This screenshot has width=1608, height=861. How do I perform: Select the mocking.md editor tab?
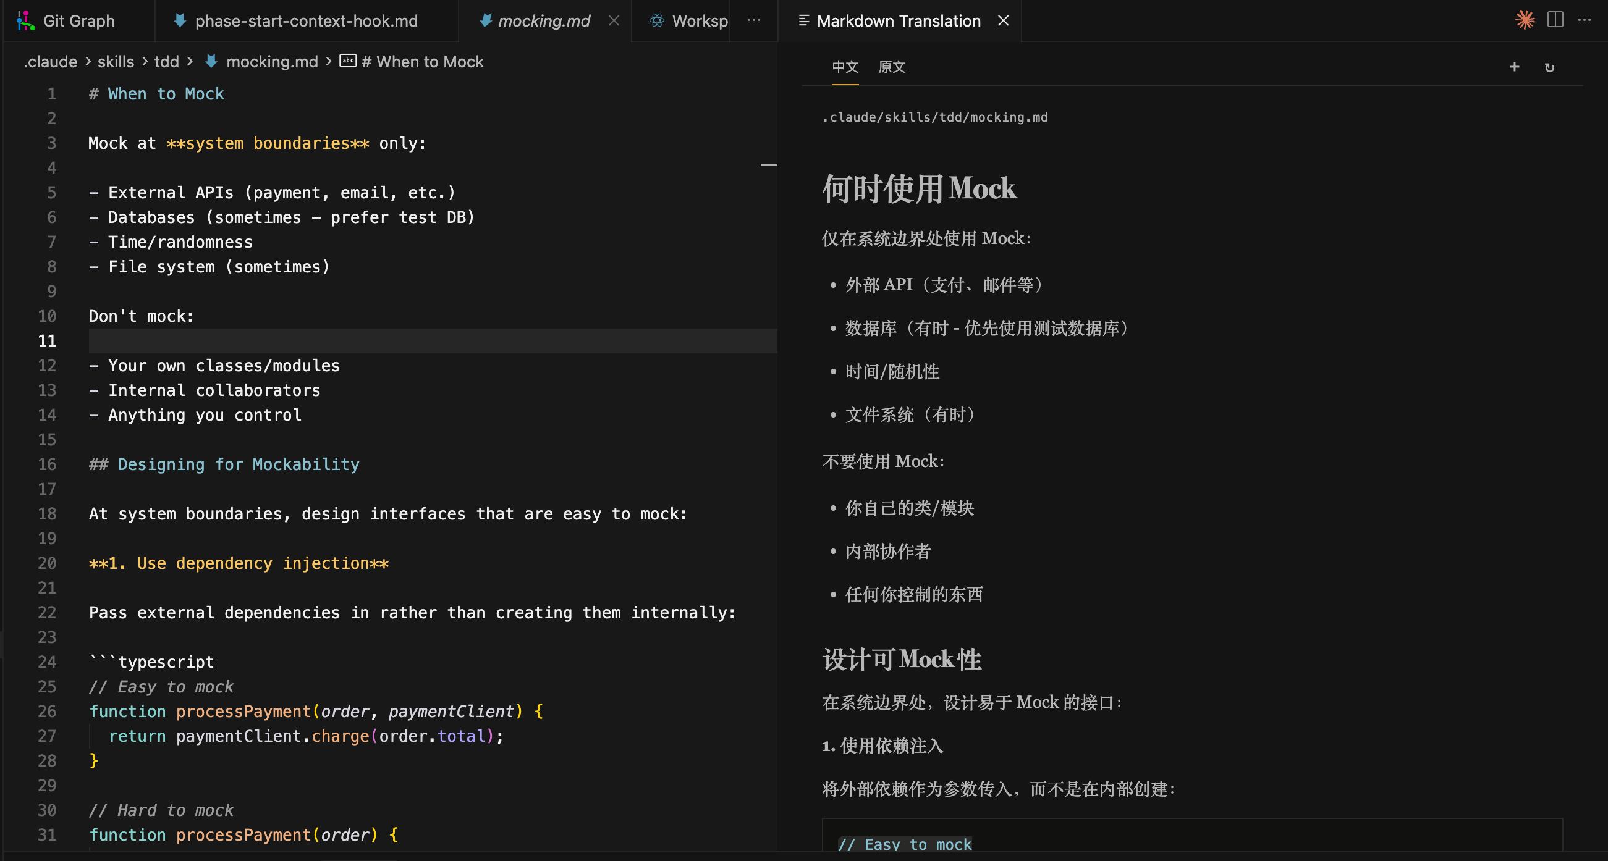543,20
